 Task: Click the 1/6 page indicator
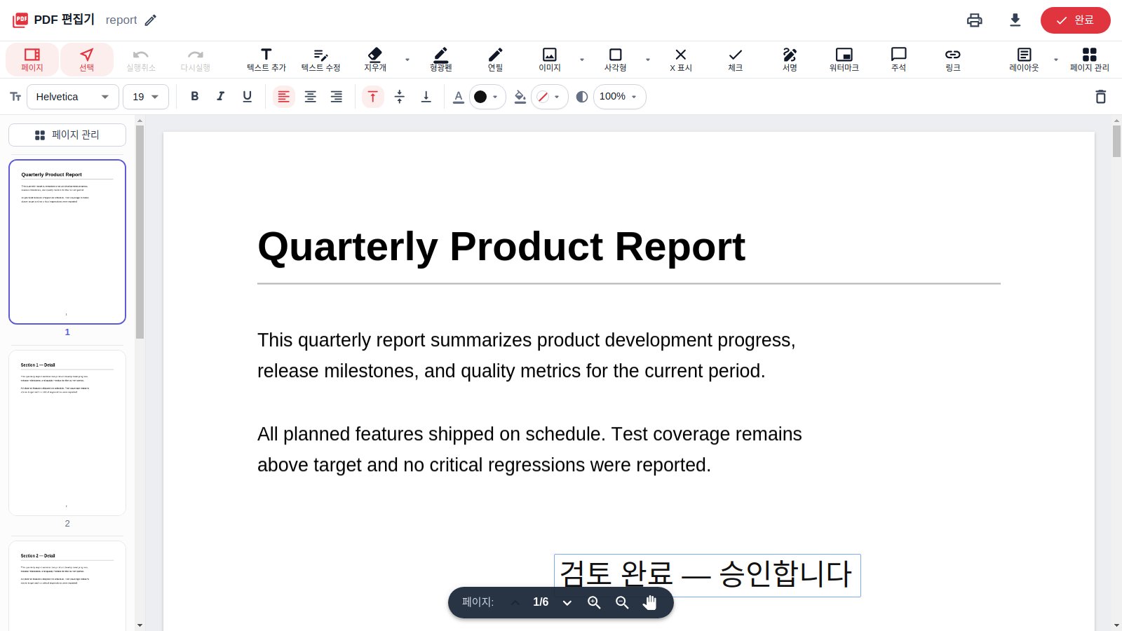[541, 602]
